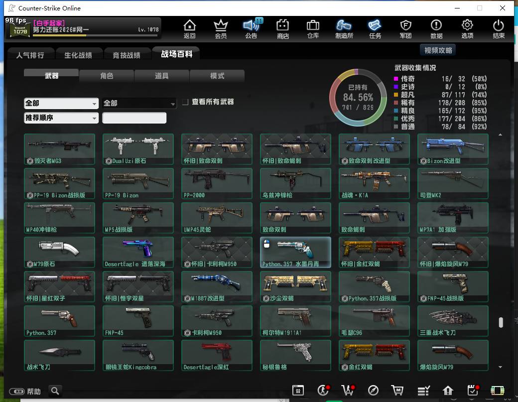The image size is (518, 402).
Task: Enable the 查看所有武器 checkbox
Action: (x=185, y=102)
